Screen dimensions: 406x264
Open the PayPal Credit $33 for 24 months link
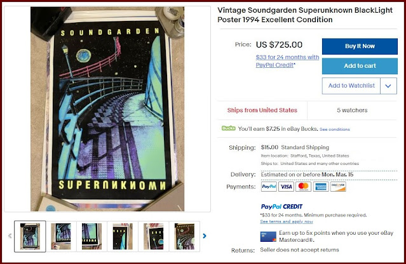tap(287, 61)
